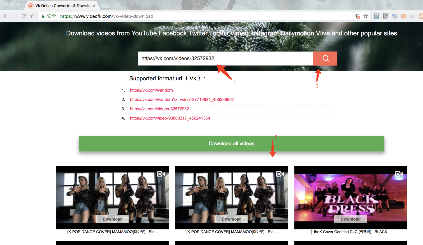Click the 'Supported format url ( Vk )' heading

167,78
